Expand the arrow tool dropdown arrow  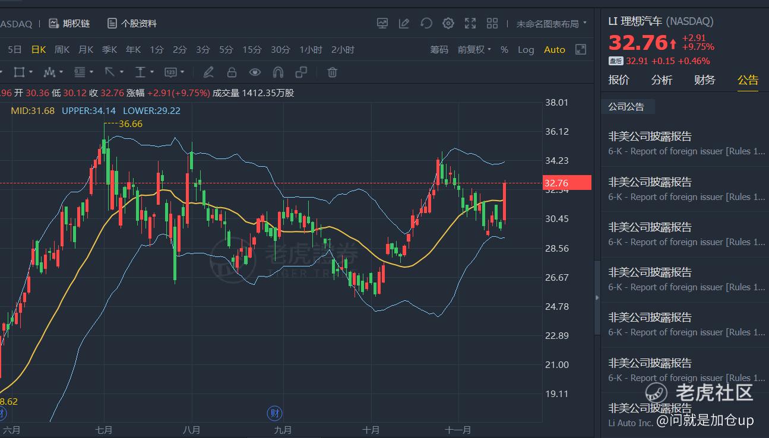tap(121, 72)
